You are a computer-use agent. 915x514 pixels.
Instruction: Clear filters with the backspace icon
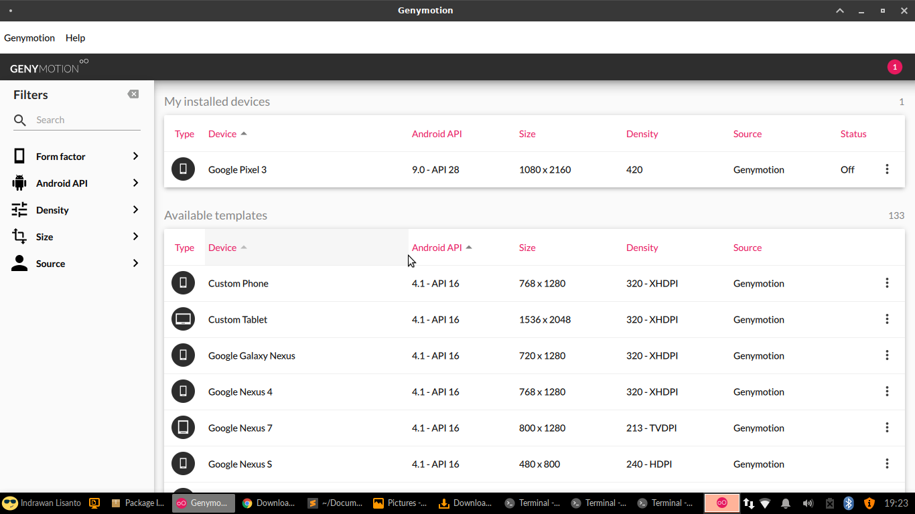133,94
